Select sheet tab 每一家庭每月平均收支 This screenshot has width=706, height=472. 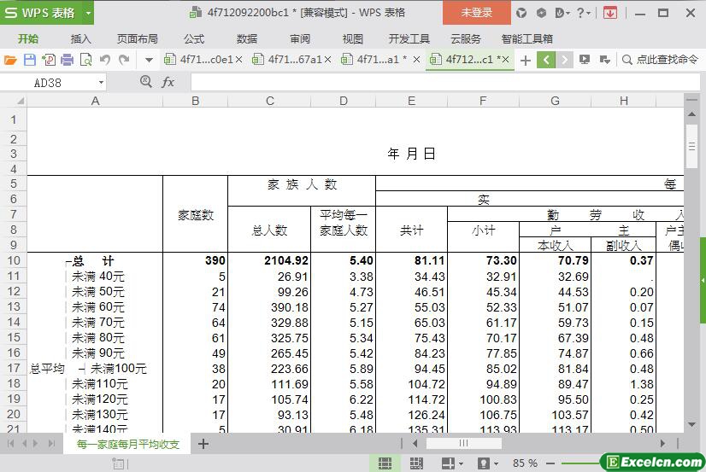(127, 444)
